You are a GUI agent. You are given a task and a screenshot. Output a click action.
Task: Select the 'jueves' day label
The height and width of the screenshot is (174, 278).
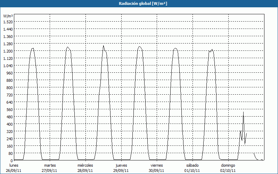121,165
